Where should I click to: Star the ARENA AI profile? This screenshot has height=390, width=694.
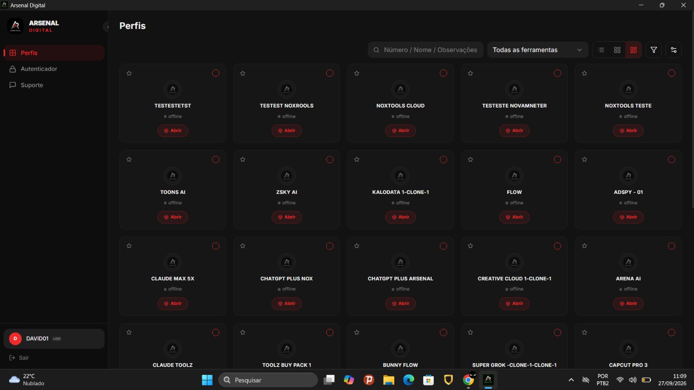click(x=584, y=246)
